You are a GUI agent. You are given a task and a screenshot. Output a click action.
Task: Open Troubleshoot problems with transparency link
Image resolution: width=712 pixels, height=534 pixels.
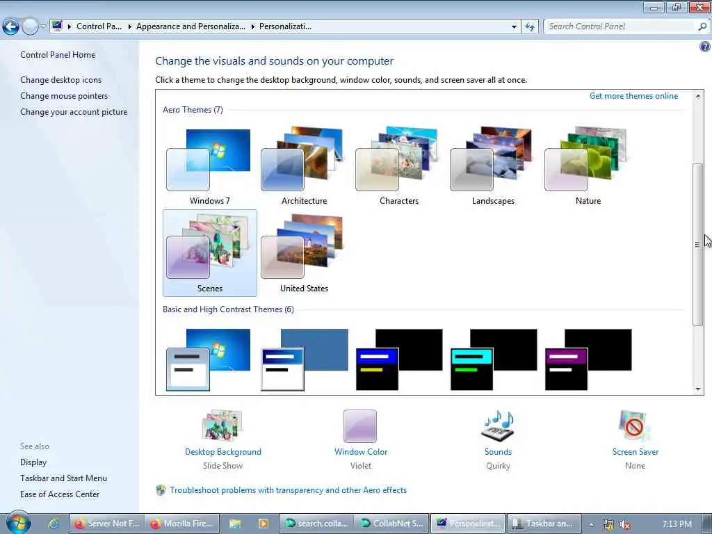click(x=289, y=490)
